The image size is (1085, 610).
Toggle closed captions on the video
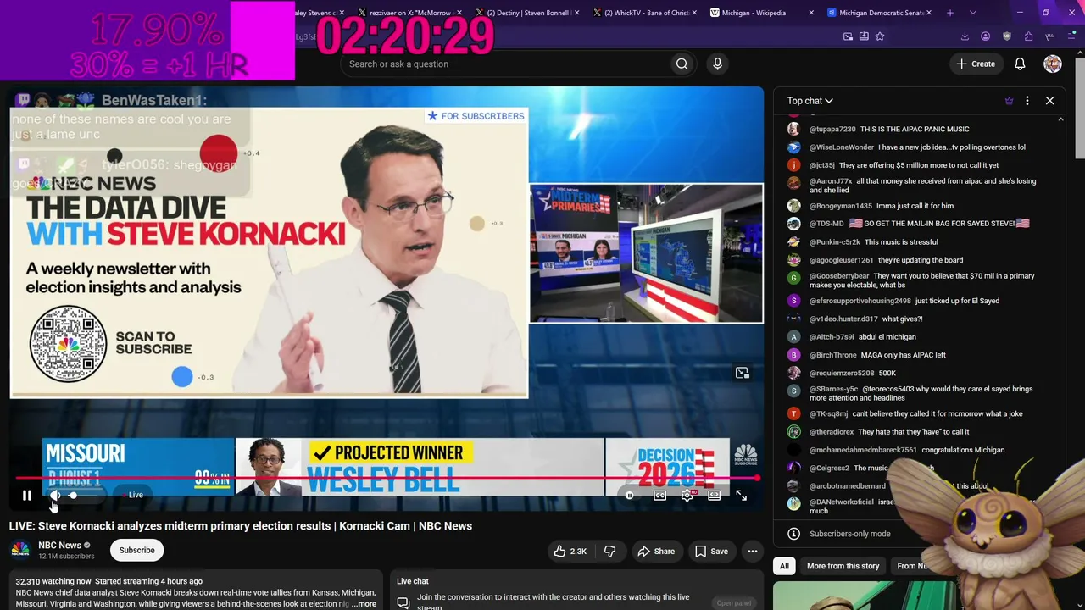(x=659, y=496)
